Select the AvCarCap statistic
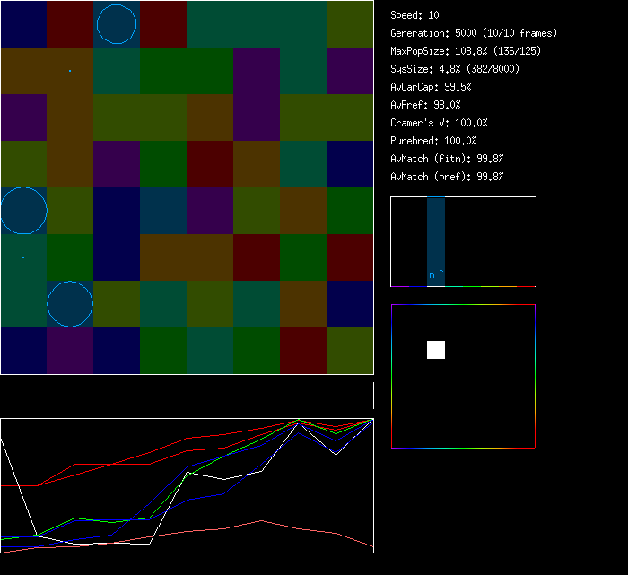This screenshot has height=575, width=628. tap(431, 87)
